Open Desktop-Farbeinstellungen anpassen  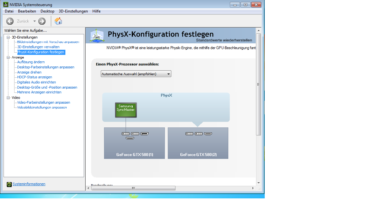46,67
